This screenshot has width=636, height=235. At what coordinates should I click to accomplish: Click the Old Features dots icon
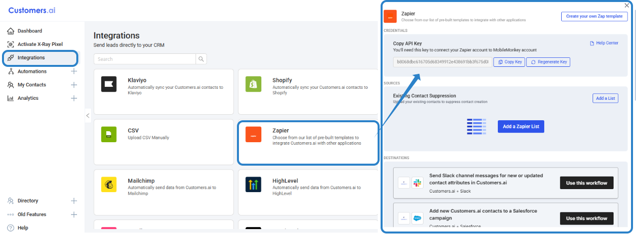[10, 215]
